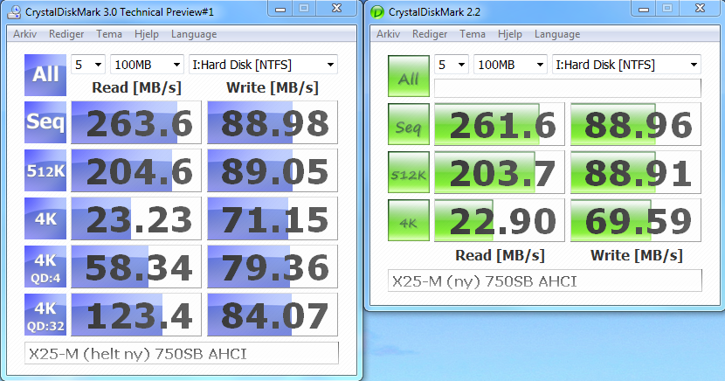
Task: Click the 4K write result 69.59
Action: click(x=636, y=220)
